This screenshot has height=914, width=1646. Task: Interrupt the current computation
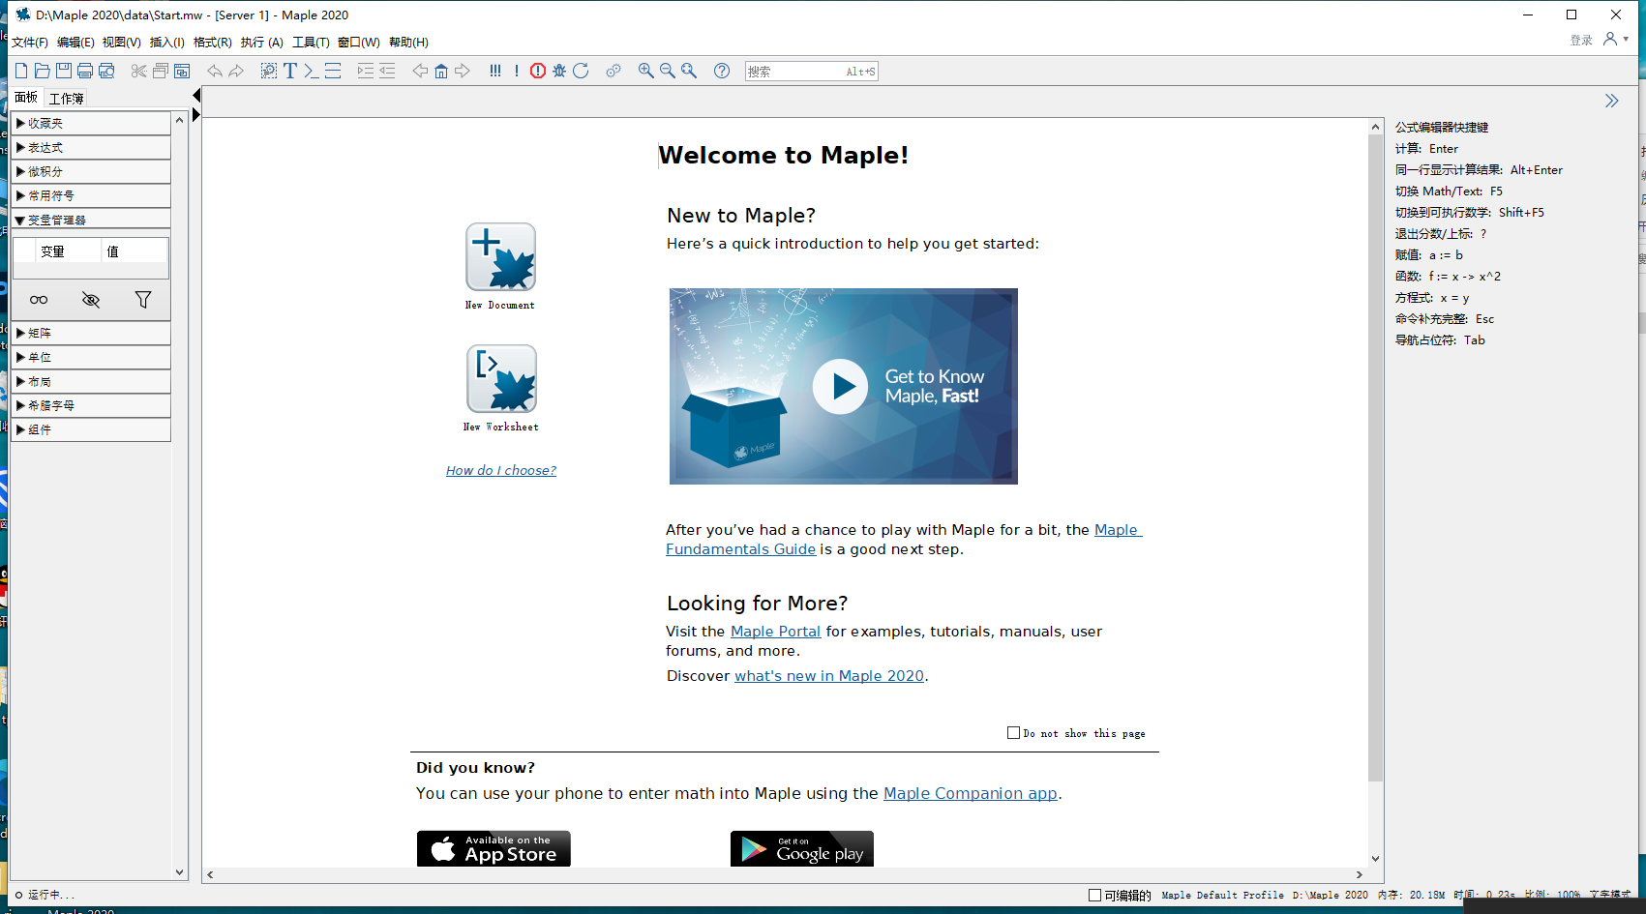538,70
